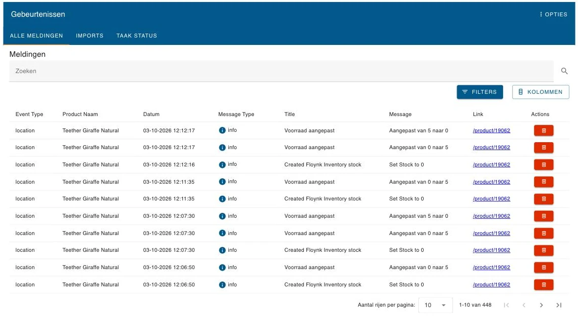Delete the 12:07:30 'Aangepast van 5 naar 0' event
This screenshot has height=316, width=578.
543,216
